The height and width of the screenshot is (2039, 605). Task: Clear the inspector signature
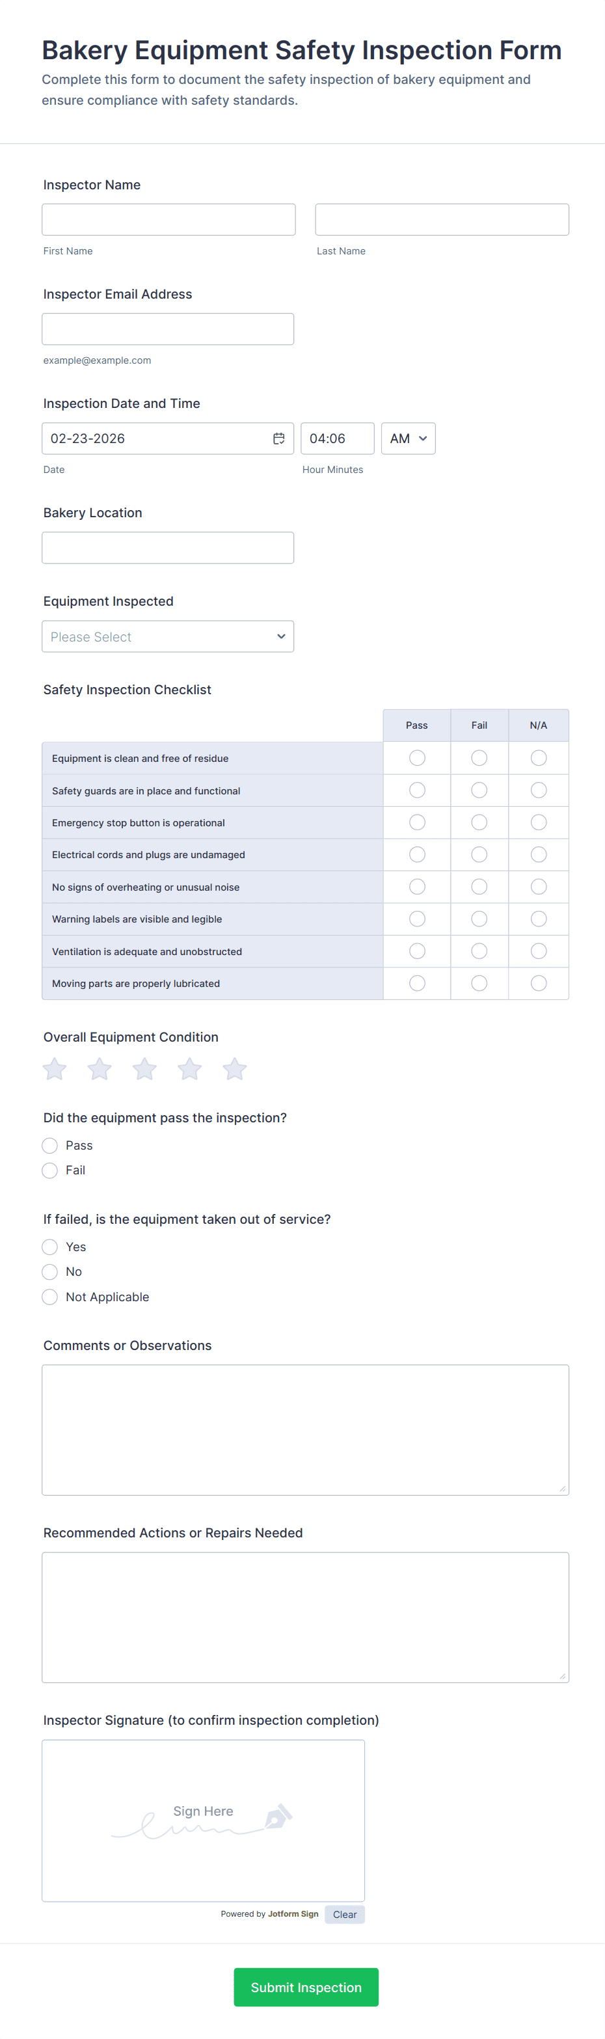tap(345, 1914)
